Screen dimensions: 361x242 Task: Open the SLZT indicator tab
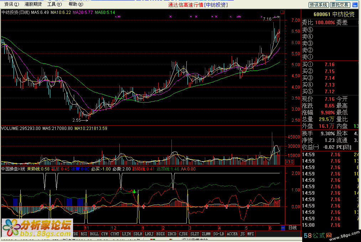point(195,234)
